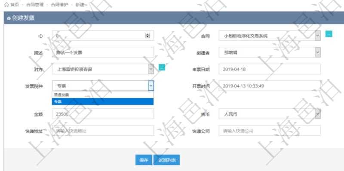Click the icon before 创建发票 title
The height and width of the screenshot is (171, 344).
click(x=9, y=18)
